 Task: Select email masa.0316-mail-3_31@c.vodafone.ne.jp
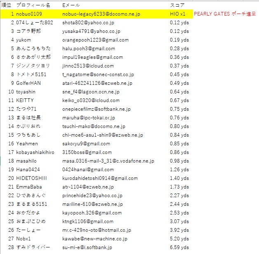[x=108, y=161]
